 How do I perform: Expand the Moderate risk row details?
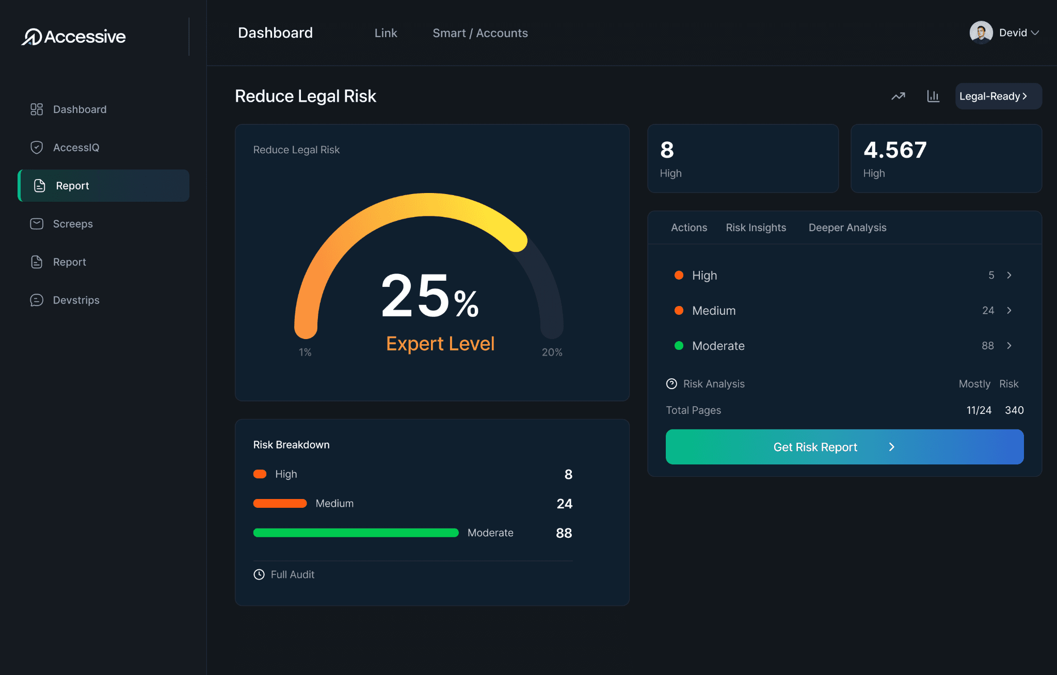(1010, 346)
